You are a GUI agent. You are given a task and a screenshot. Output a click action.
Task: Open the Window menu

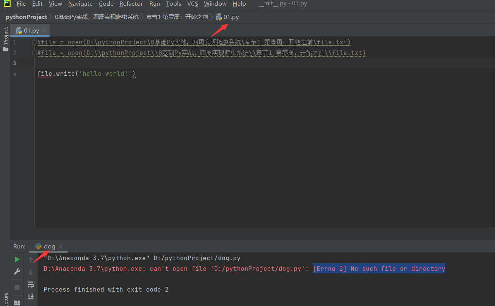coord(215,4)
